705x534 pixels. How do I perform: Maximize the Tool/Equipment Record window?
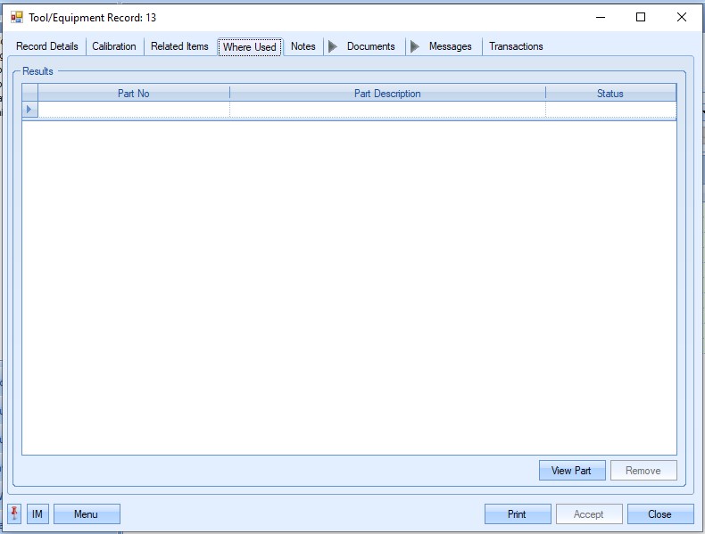click(641, 17)
